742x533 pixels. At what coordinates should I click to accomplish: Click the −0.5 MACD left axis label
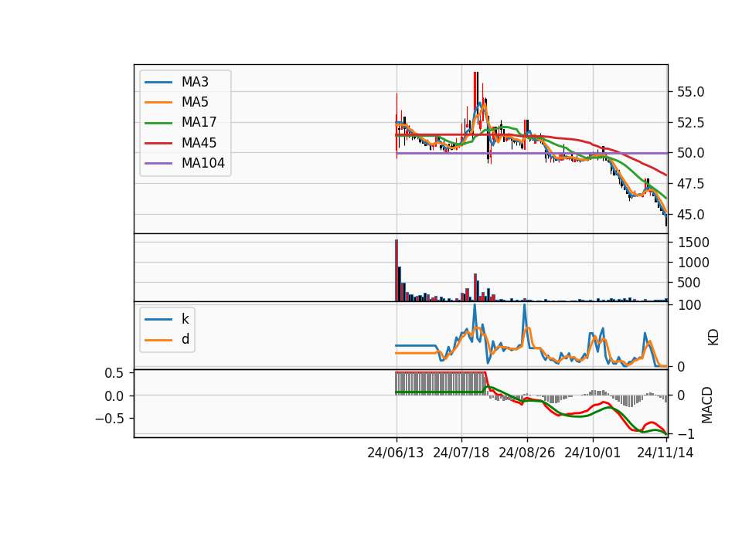tap(109, 419)
